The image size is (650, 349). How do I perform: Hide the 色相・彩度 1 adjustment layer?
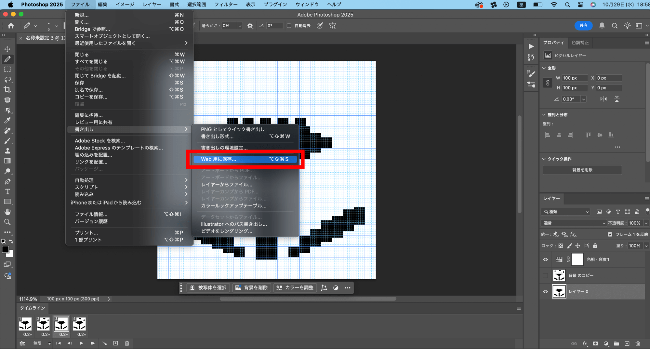coord(545,260)
